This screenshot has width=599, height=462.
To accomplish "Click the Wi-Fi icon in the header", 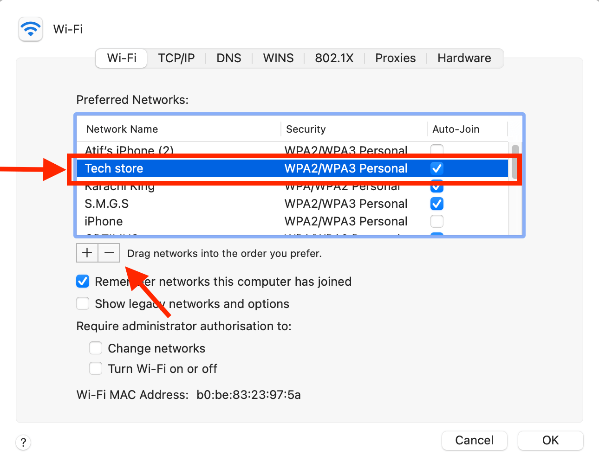I will pyautogui.click(x=31, y=29).
